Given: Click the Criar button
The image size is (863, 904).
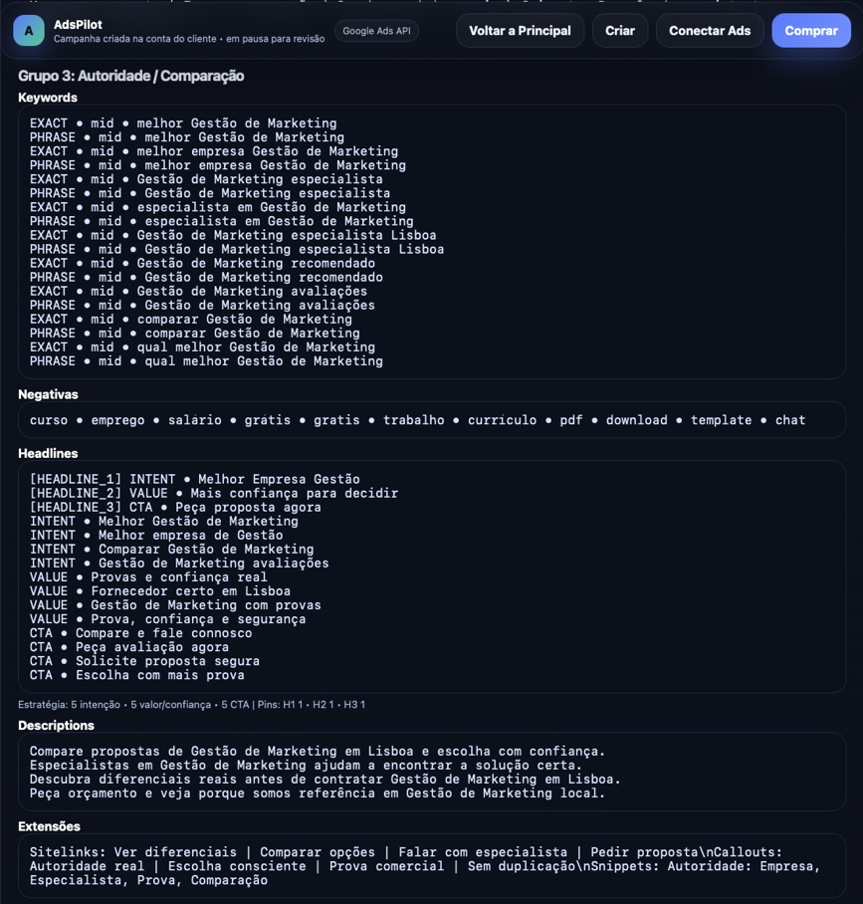Looking at the screenshot, I should tap(620, 31).
